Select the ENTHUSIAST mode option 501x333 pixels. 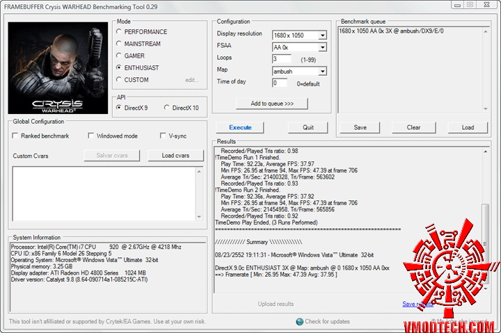coord(119,67)
